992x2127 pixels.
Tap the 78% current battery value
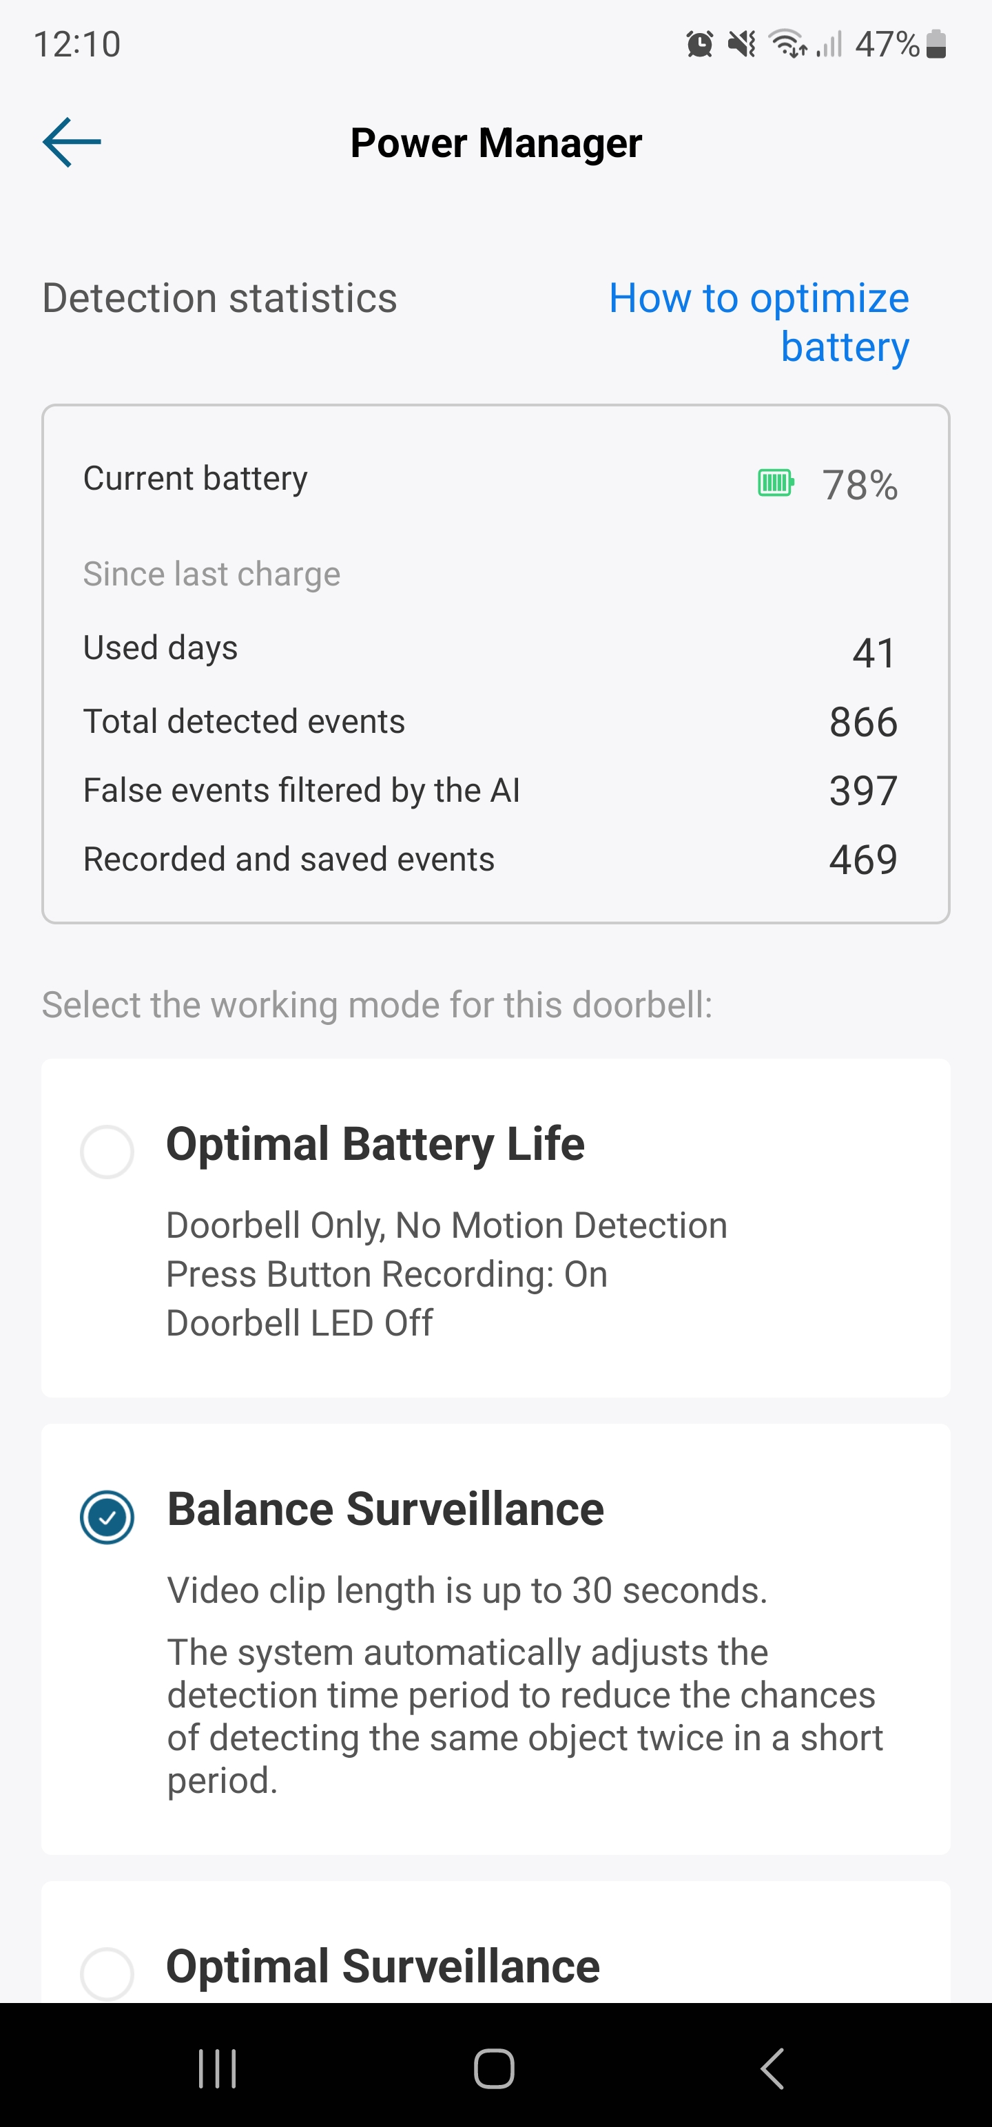coord(859,485)
